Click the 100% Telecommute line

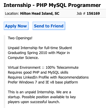pyautogui.click(x=43, y=68)
